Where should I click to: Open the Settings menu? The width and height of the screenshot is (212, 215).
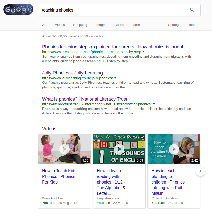(174, 25)
